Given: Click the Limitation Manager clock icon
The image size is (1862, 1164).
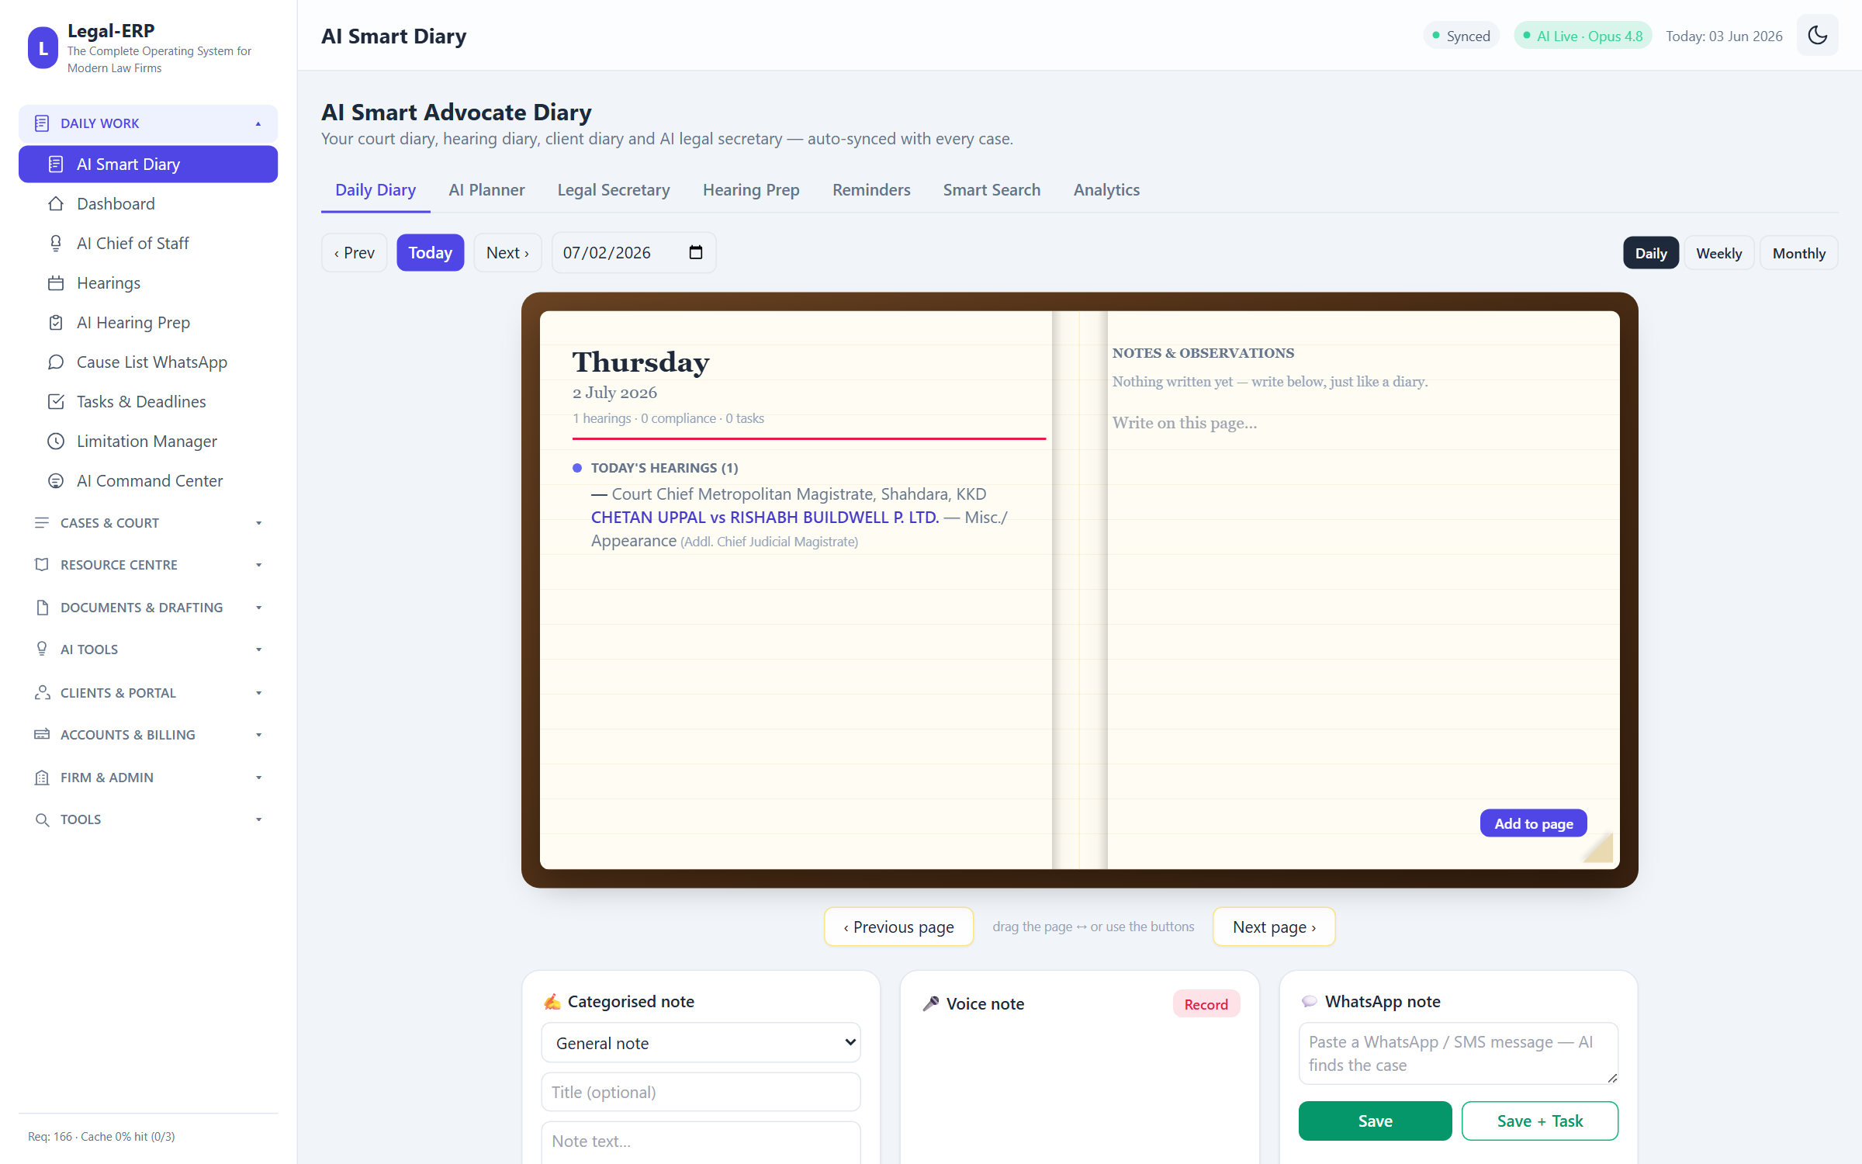Looking at the screenshot, I should pos(56,441).
